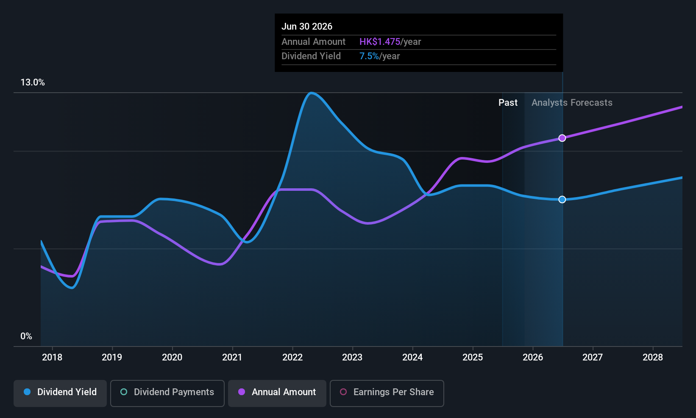Click the 0% axis label
This screenshot has height=418, width=696.
pos(26,336)
